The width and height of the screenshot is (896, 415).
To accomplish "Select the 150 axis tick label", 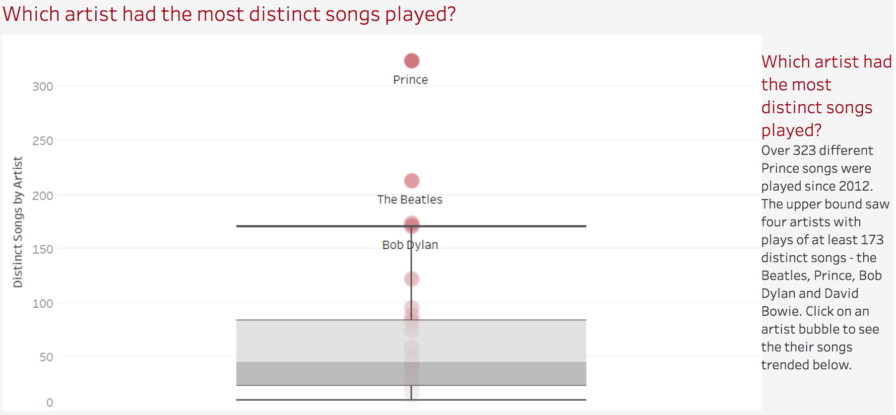I will click(x=43, y=249).
